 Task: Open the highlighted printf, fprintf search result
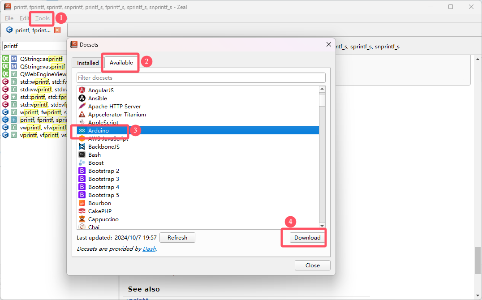(x=34, y=120)
